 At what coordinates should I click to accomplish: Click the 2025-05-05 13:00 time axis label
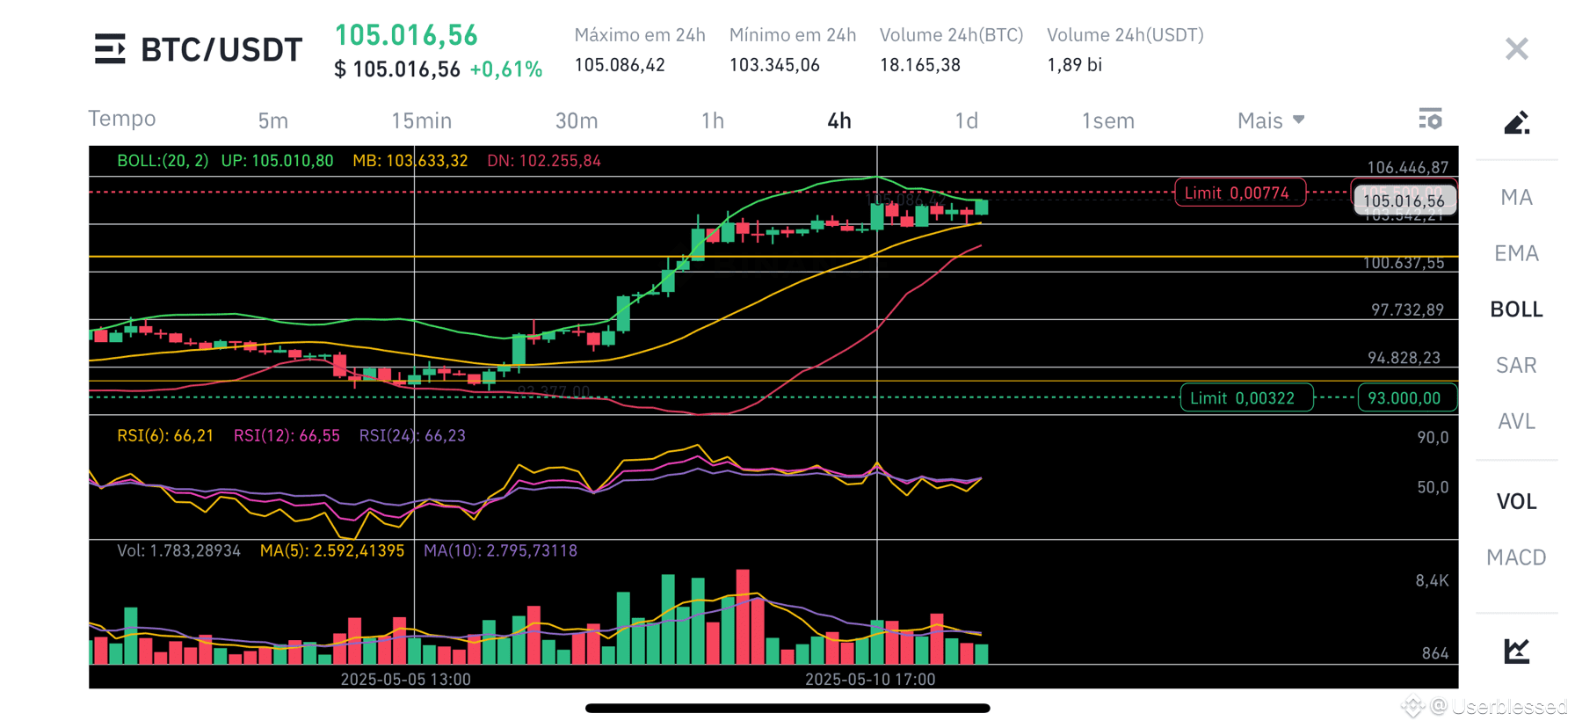(x=405, y=680)
